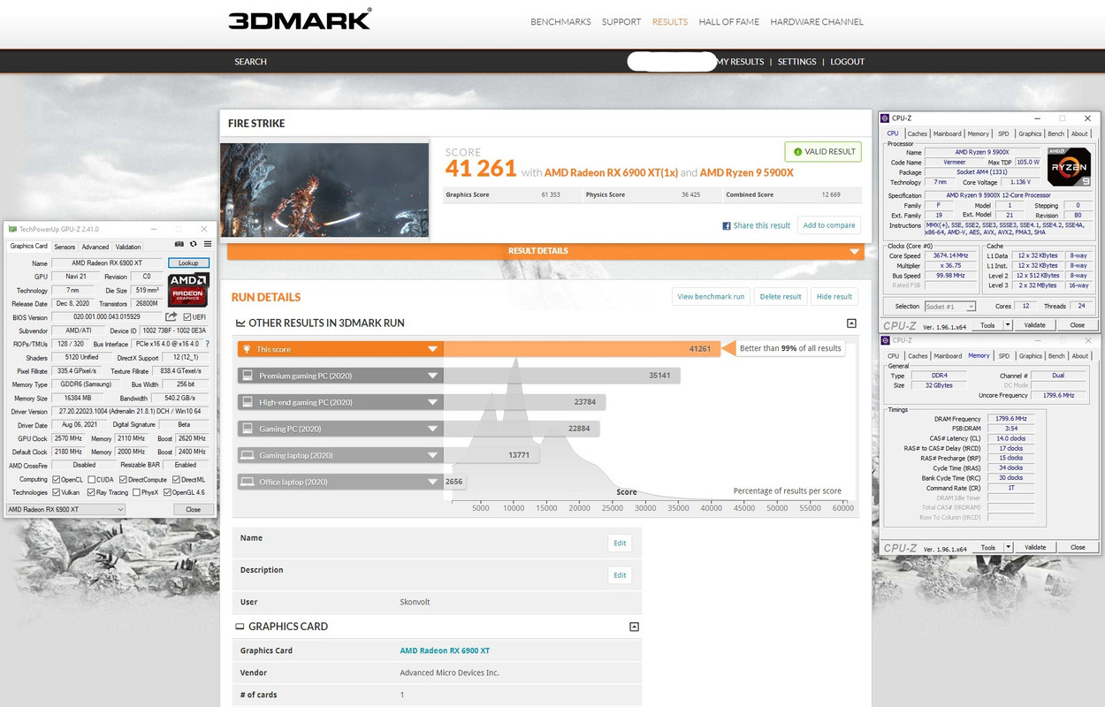Toggle the OpenCL checkbox

point(57,479)
